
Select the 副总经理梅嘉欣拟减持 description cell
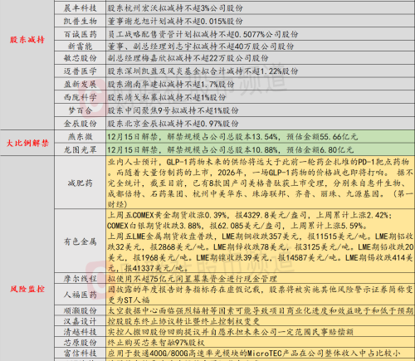tap(261, 58)
